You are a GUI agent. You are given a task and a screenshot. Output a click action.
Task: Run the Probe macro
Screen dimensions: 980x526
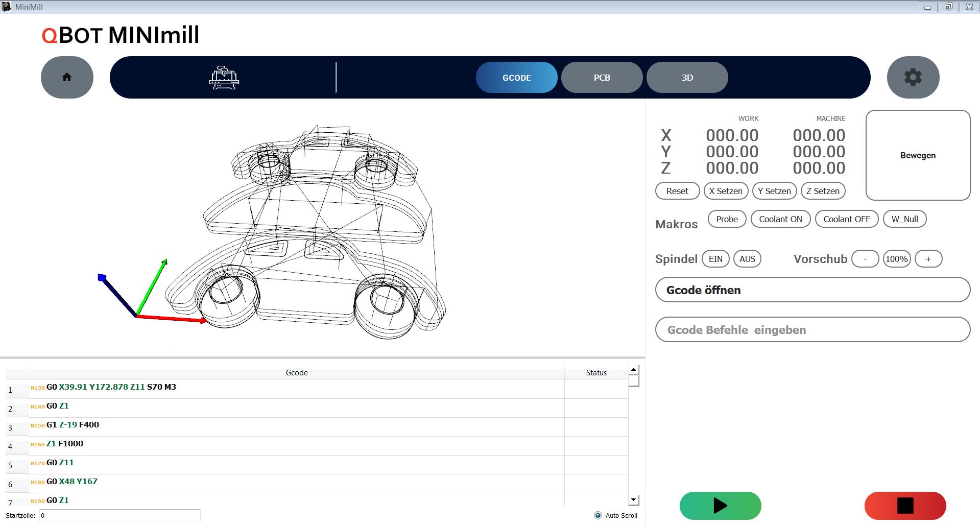(727, 219)
